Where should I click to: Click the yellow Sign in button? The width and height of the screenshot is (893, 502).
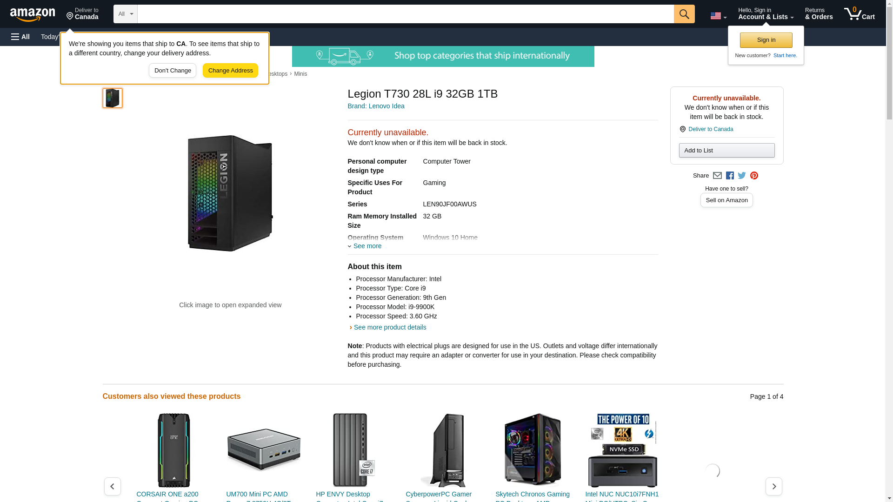pyautogui.click(x=766, y=40)
